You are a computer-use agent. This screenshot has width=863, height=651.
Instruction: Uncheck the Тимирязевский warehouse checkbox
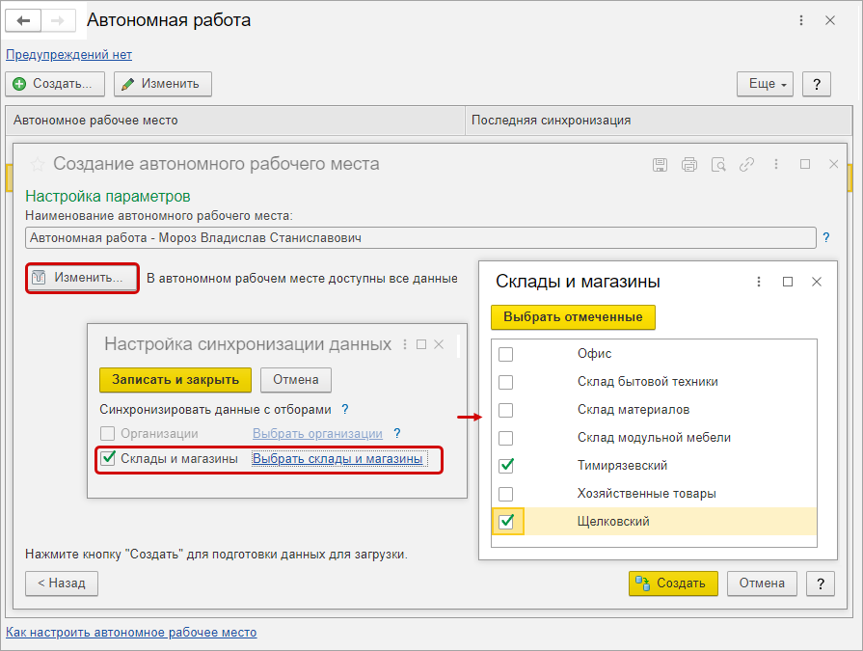(506, 466)
